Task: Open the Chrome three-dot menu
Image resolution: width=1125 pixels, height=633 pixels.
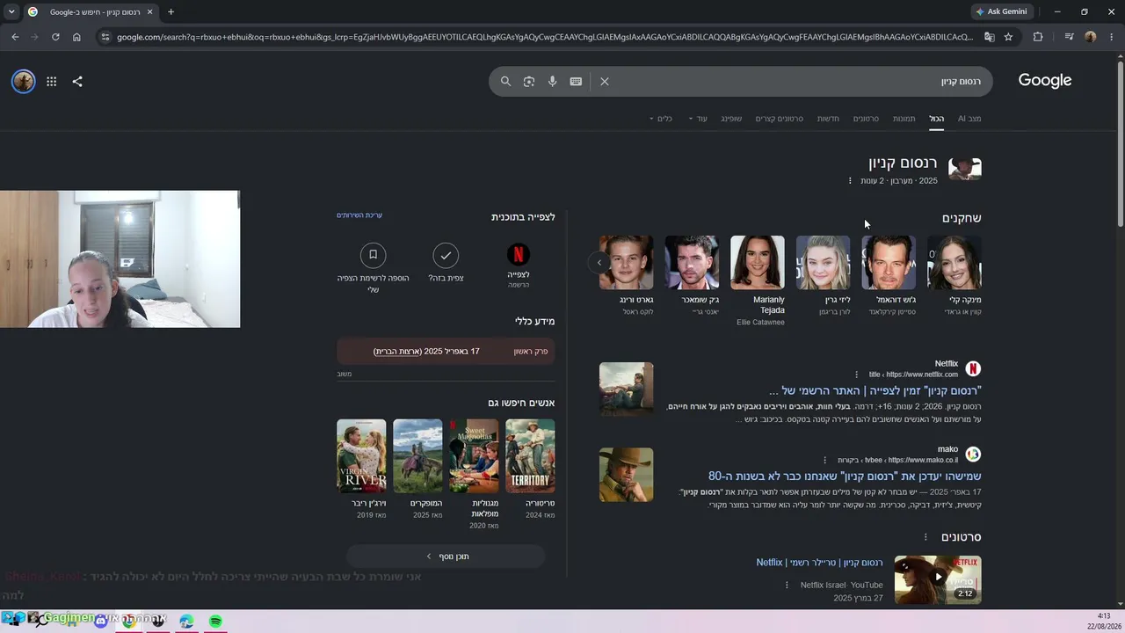Action: [1110, 37]
